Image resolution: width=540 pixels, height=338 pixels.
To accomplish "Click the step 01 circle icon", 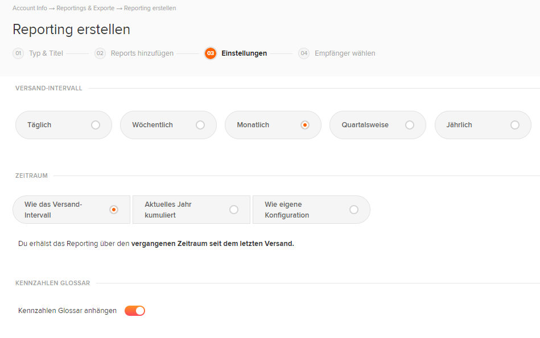I will (18, 53).
